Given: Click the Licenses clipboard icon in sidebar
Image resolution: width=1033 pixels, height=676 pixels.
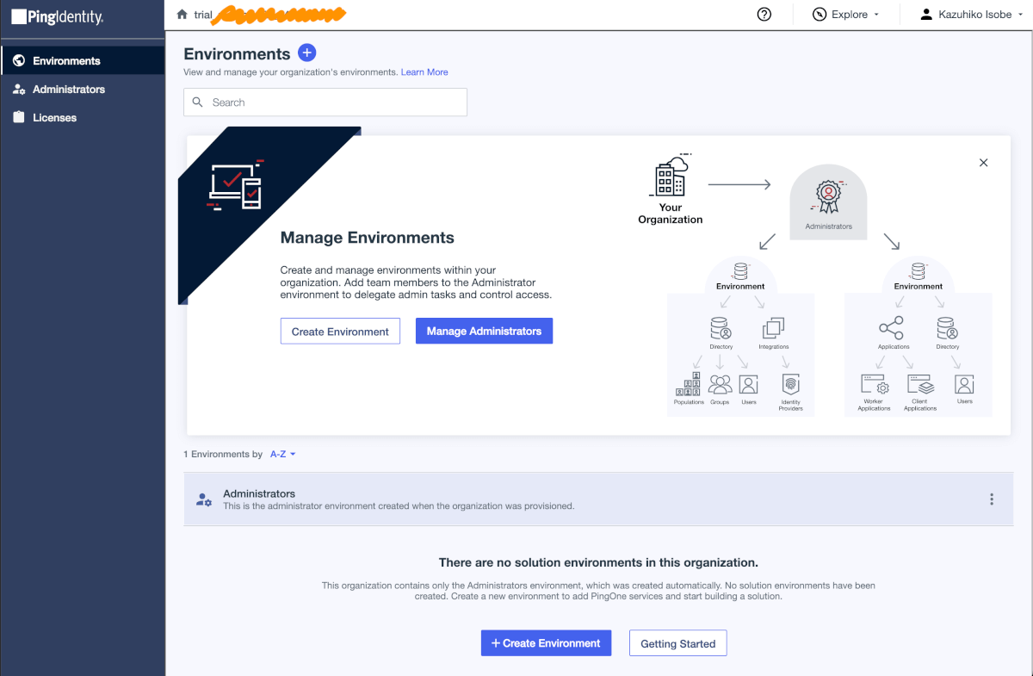Looking at the screenshot, I should pyautogui.click(x=19, y=117).
